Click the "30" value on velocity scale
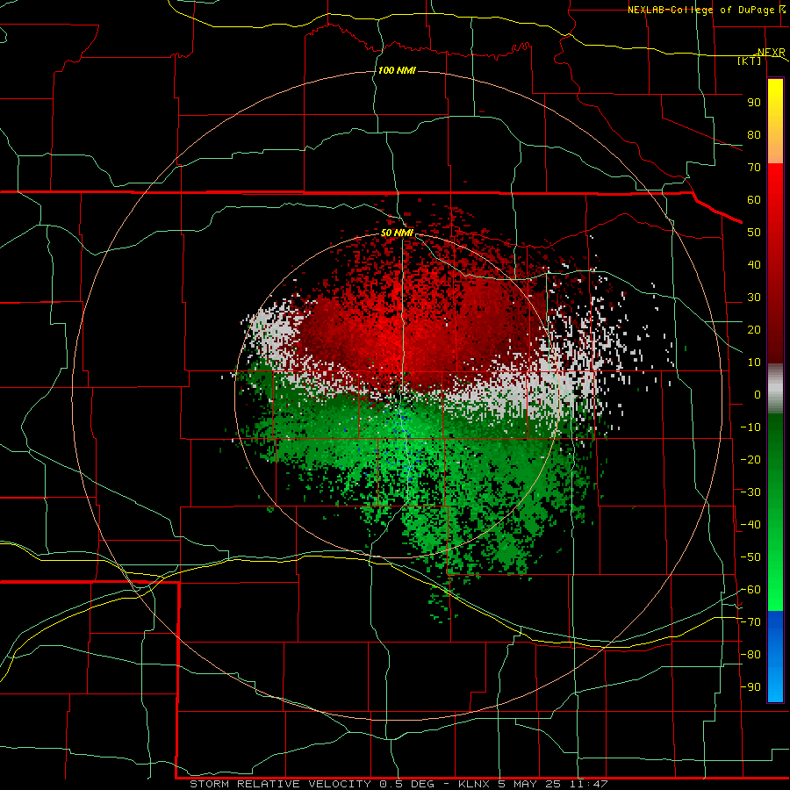The height and width of the screenshot is (790, 790). pyautogui.click(x=754, y=298)
